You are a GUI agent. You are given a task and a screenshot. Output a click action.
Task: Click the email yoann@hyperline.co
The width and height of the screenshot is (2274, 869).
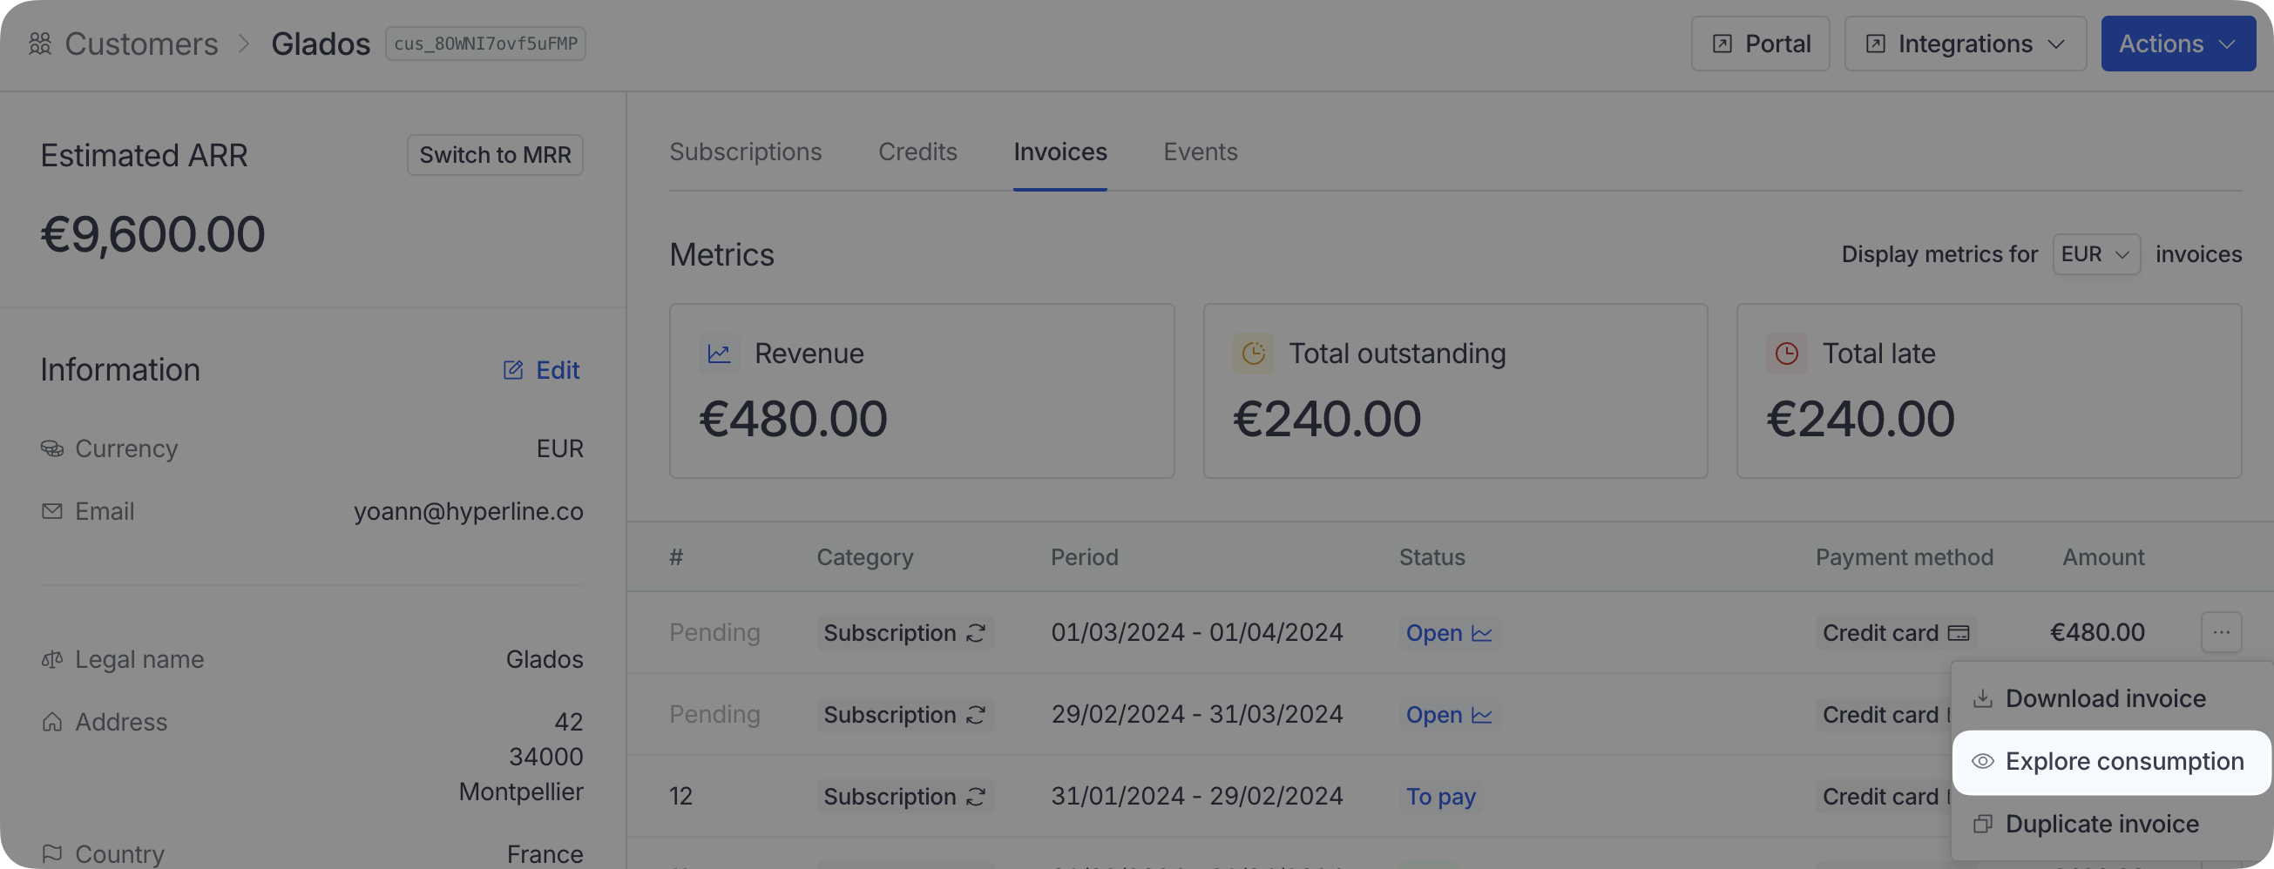[x=468, y=511]
